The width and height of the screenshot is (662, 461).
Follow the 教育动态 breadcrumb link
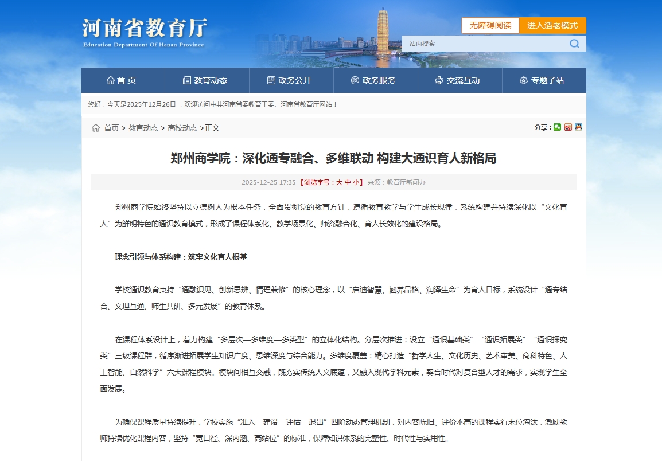pyautogui.click(x=143, y=128)
